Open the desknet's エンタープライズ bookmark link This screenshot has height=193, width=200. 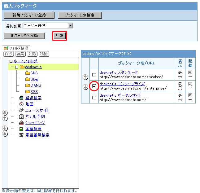click(122, 84)
